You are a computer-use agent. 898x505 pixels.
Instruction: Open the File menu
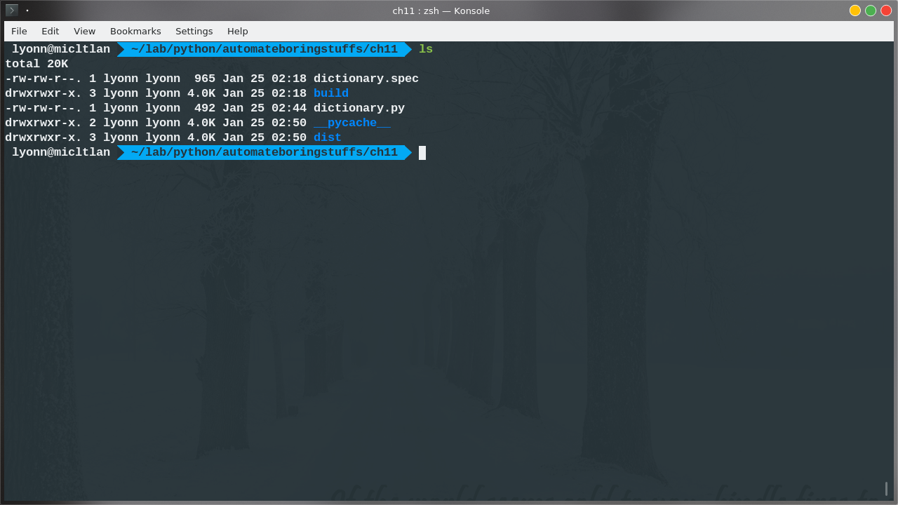pos(19,31)
